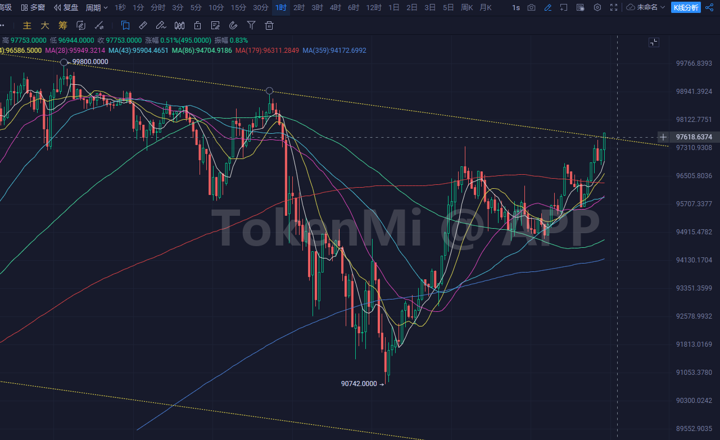Collapse the chart pane using the corner icon
This screenshot has height=440, width=720.
coord(654,43)
